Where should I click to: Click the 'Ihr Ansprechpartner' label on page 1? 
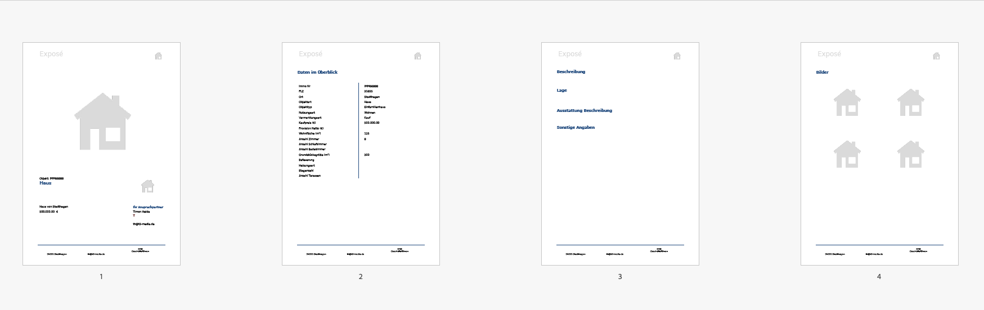tap(148, 207)
